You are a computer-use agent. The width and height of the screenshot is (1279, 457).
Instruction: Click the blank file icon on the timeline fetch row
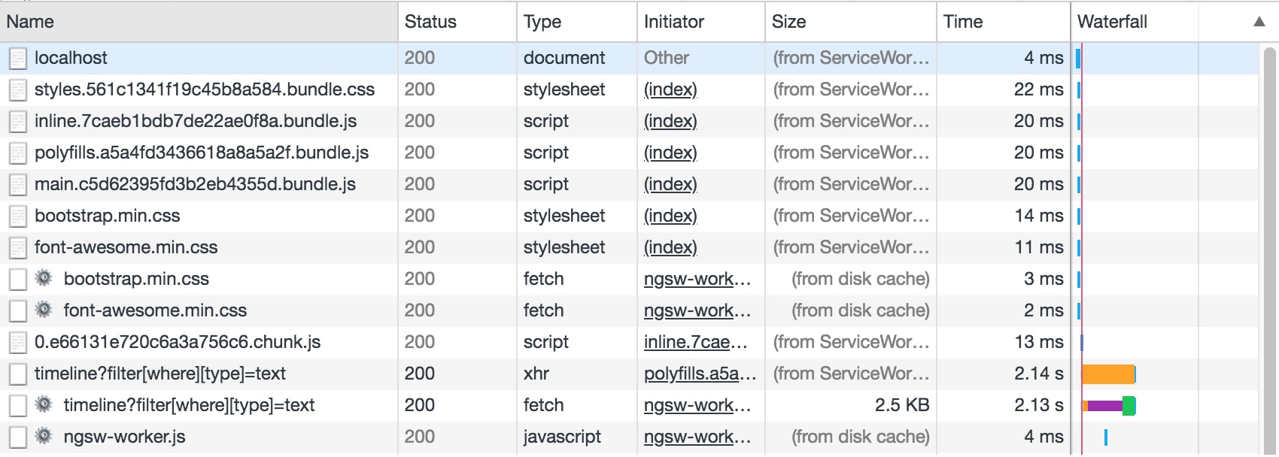click(x=17, y=406)
